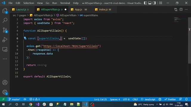The image size is (191, 107).
Task: Switch to the index.js tab
Action: pyautogui.click(x=104, y=10)
